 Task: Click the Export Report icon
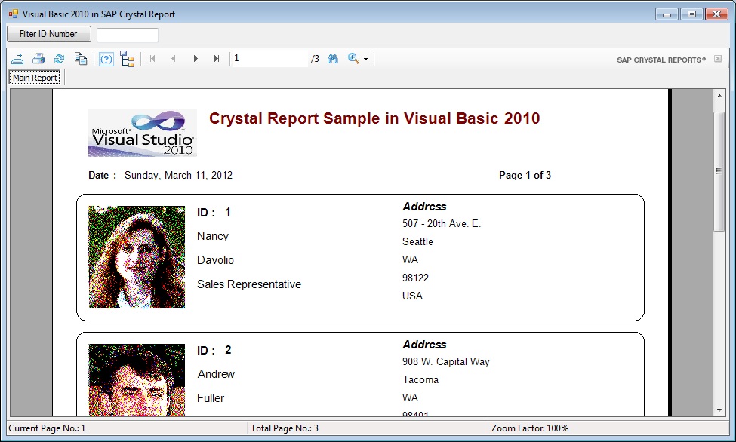point(17,59)
